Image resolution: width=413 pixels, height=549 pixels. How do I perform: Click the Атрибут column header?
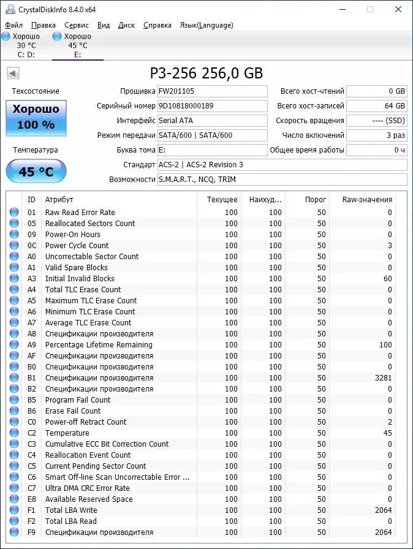[119, 200]
